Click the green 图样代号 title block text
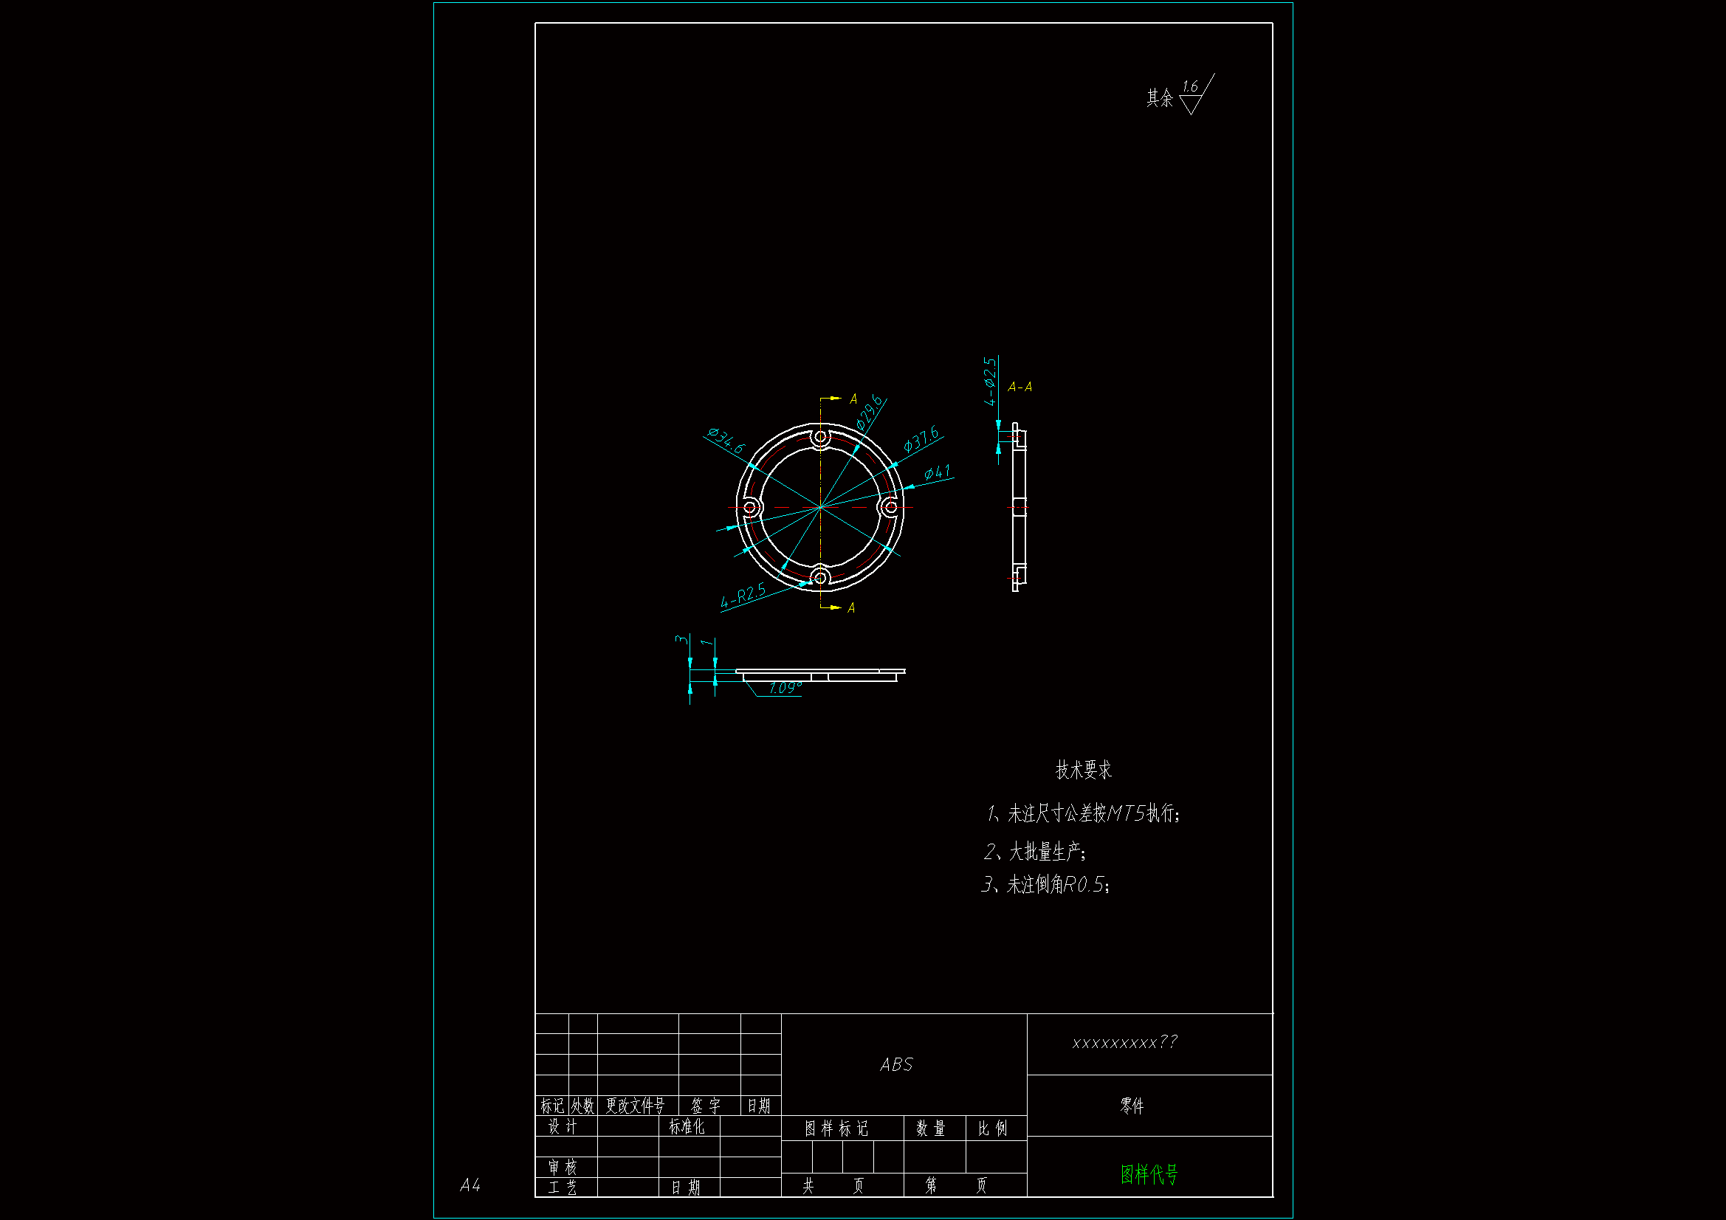1726x1220 pixels. pos(1149,1174)
